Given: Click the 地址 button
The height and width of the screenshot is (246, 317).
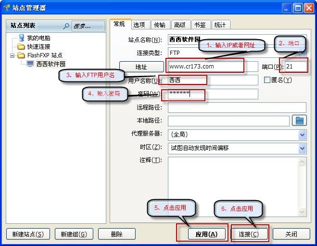Looking at the screenshot, I should (x=141, y=67).
